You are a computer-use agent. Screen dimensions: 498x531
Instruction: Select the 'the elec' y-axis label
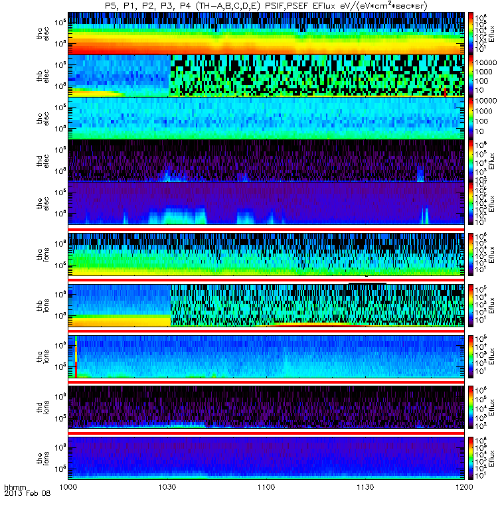tap(42, 204)
